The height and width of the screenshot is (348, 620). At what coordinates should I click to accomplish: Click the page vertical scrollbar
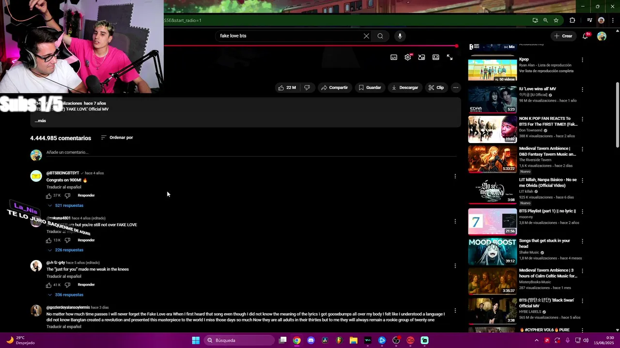click(x=617, y=115)
